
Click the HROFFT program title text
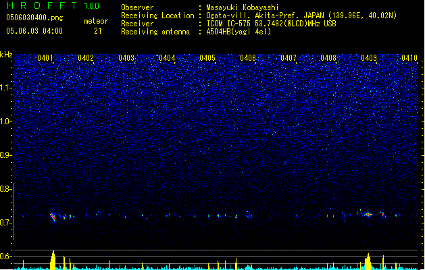[42, 5]
